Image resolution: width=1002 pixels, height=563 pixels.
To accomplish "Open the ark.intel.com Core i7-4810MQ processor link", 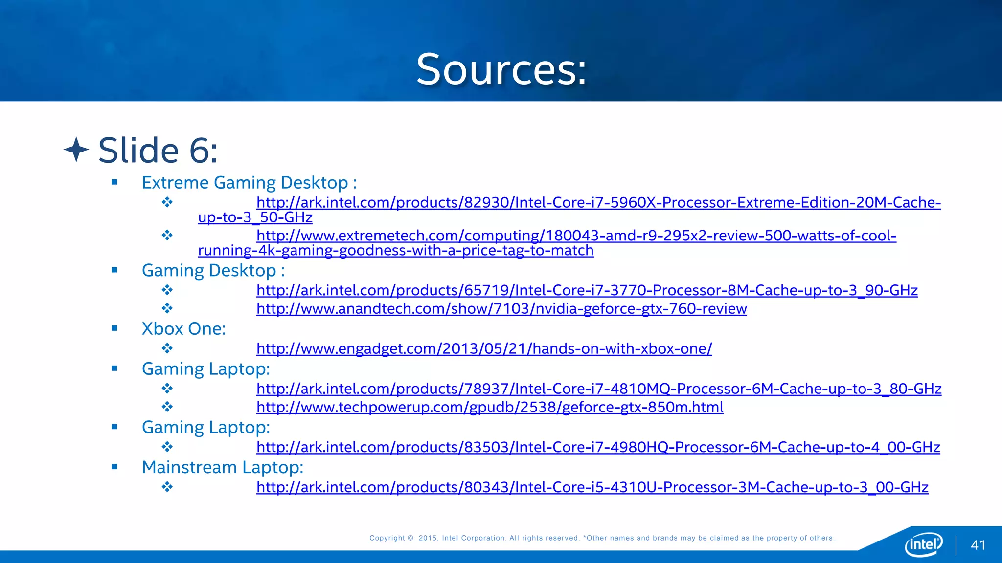I will pos(599,389).
